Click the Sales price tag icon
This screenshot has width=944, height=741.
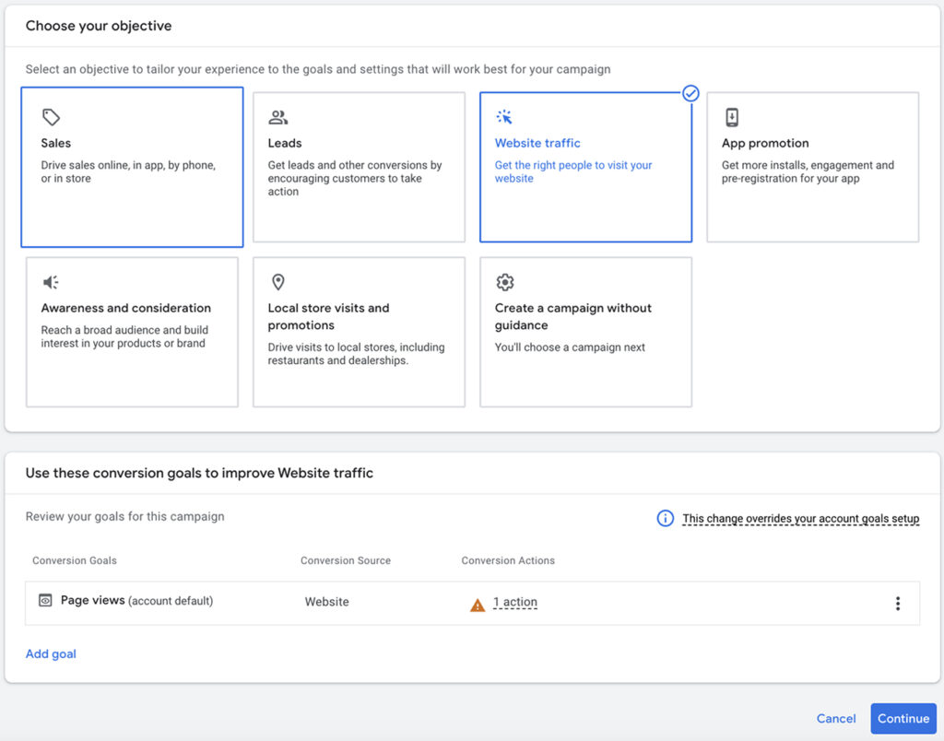click(52, 117)
